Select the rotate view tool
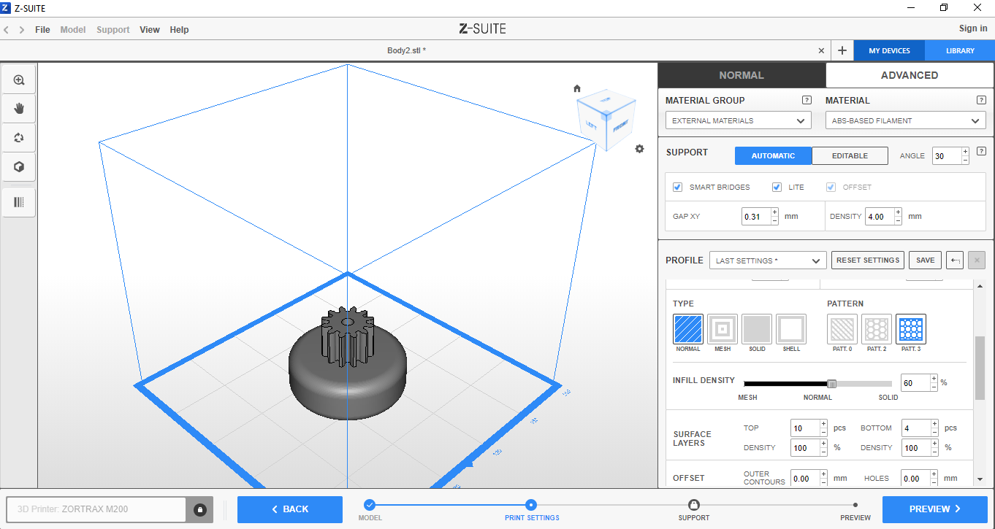Screen dimensions: 995x529 (x=19, y=137)
